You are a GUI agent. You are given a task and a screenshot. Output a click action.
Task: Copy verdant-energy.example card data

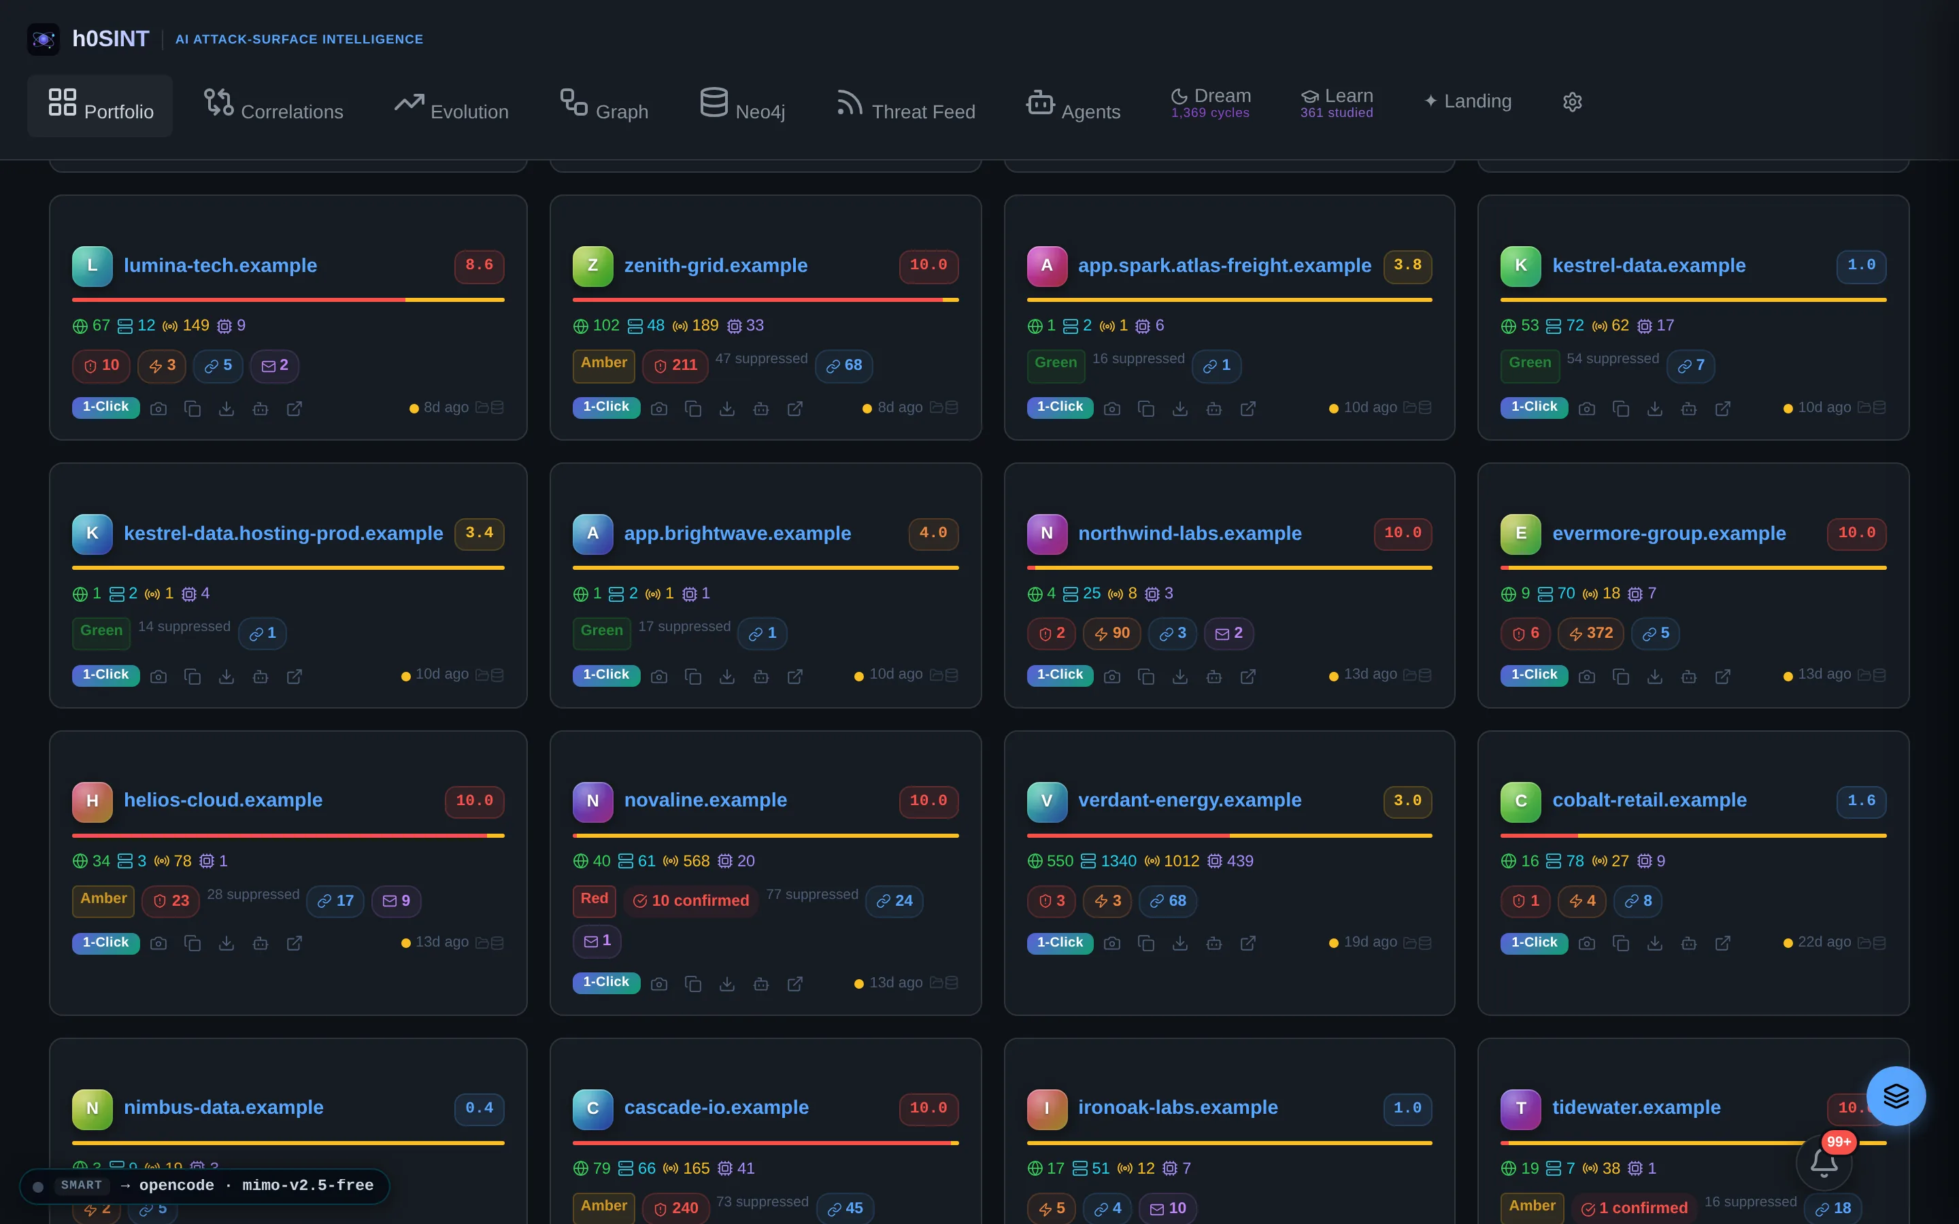(x=1146, y=943)
